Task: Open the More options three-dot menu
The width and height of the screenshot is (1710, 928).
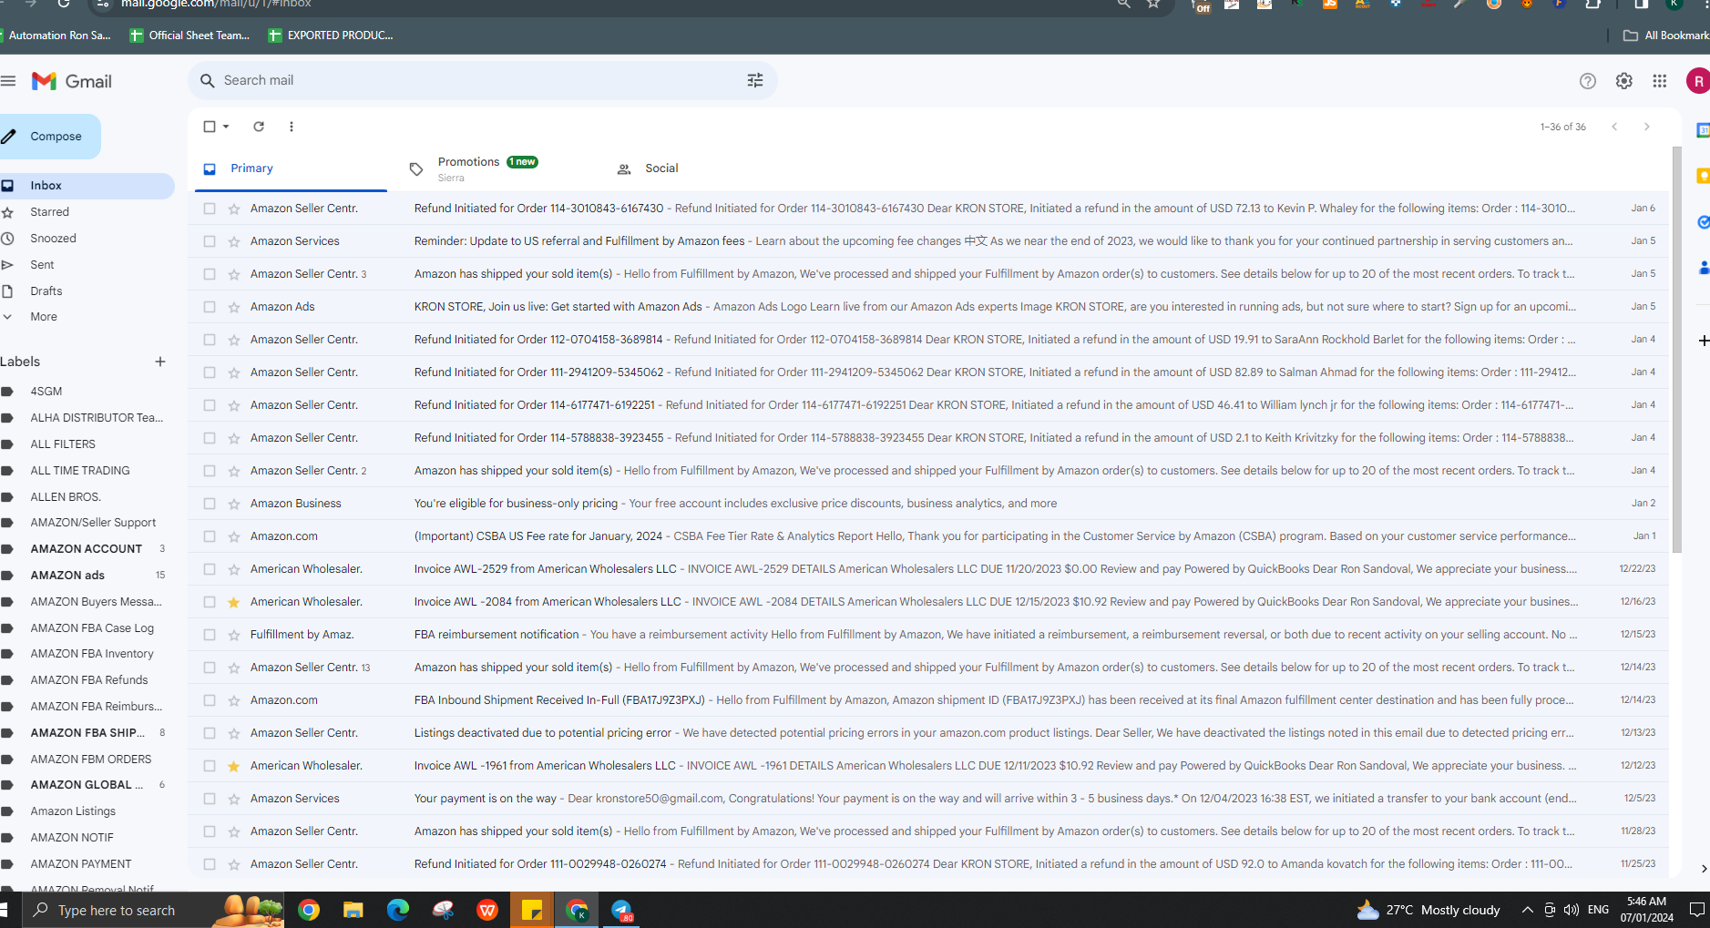Action: 292,127
